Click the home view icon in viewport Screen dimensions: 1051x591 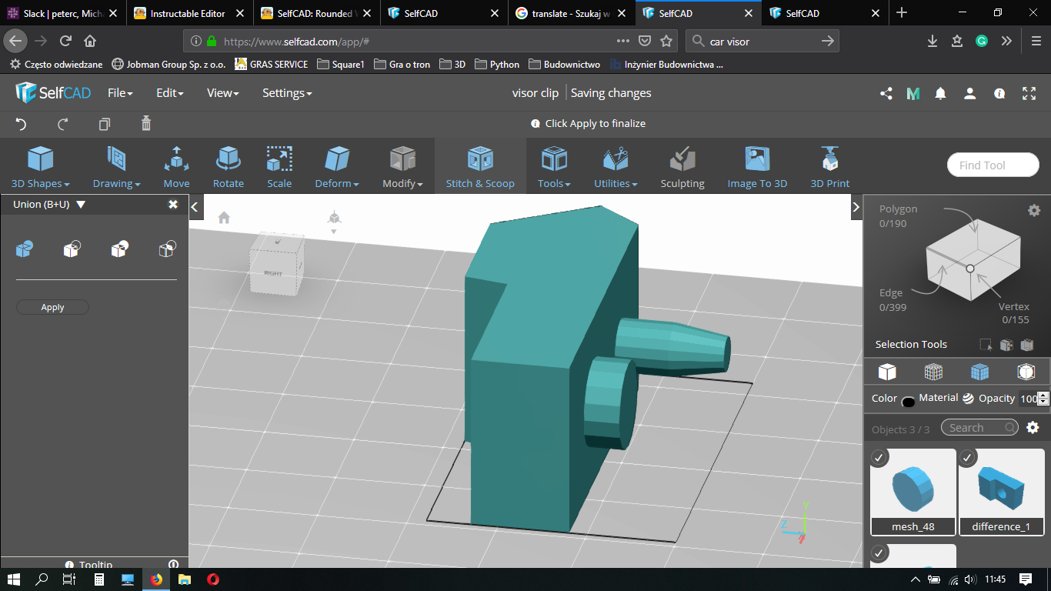[224, 218]
